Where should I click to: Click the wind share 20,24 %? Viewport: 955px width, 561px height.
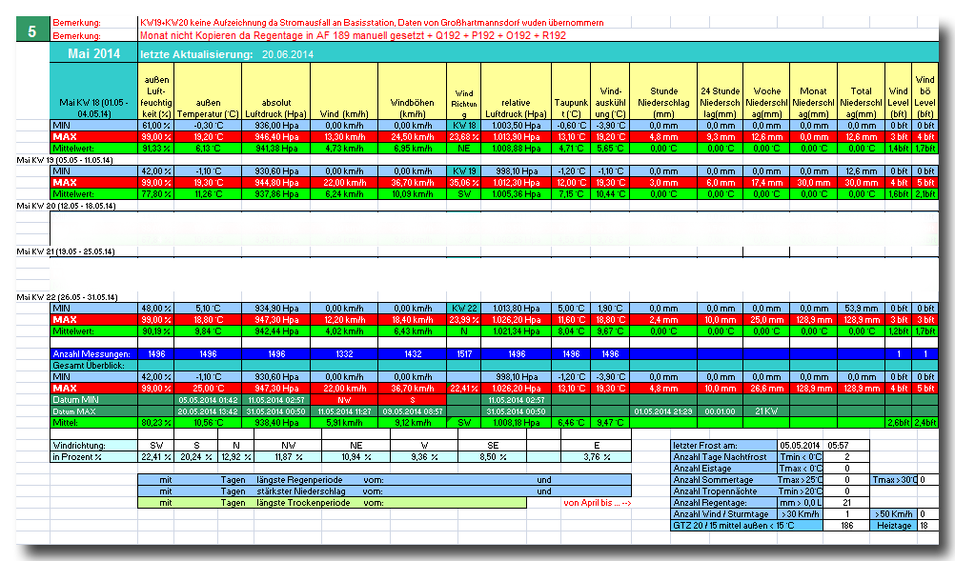196,457
